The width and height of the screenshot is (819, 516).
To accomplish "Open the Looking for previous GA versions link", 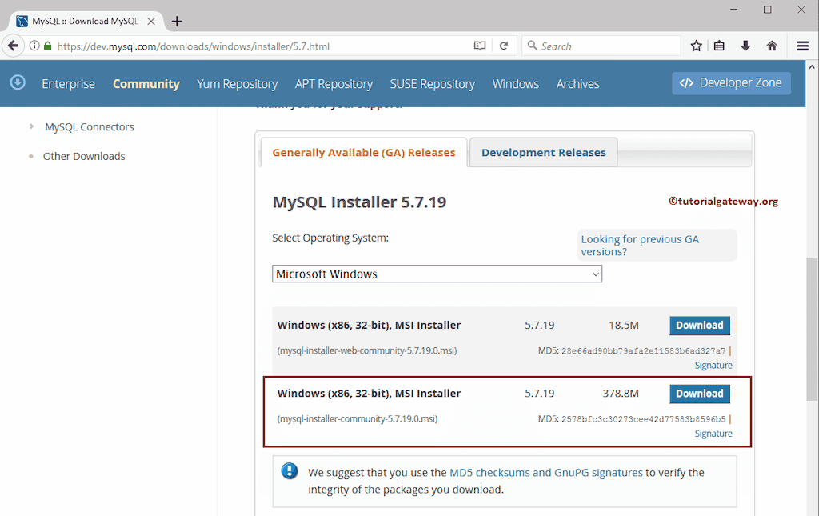I will coord(640,245).
